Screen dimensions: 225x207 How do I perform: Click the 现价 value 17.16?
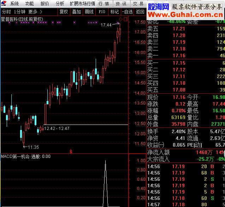179,97
